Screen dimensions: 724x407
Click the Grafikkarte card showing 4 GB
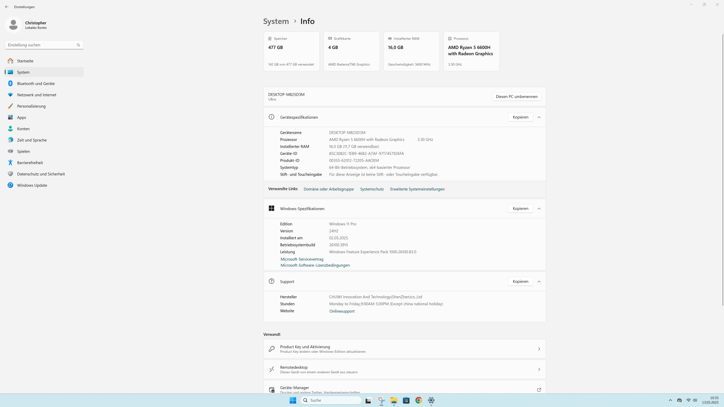coord(351,51)
